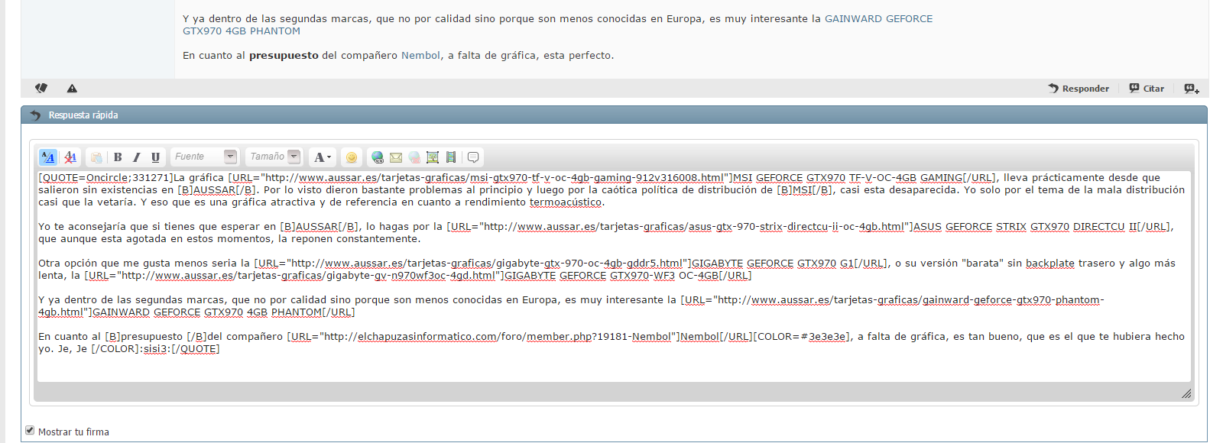Click the remove link icon
The image size is (1210, 443).
pyautogui.click(x=414, y=157)
